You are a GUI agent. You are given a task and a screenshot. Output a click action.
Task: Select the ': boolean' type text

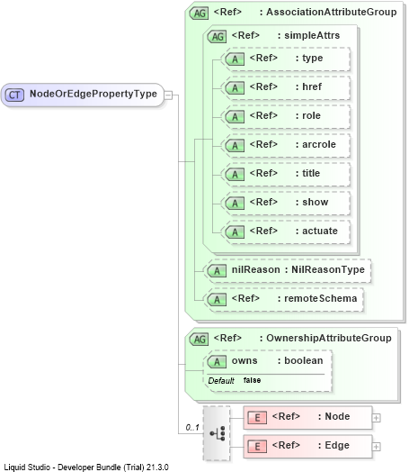tap(300, 360)
